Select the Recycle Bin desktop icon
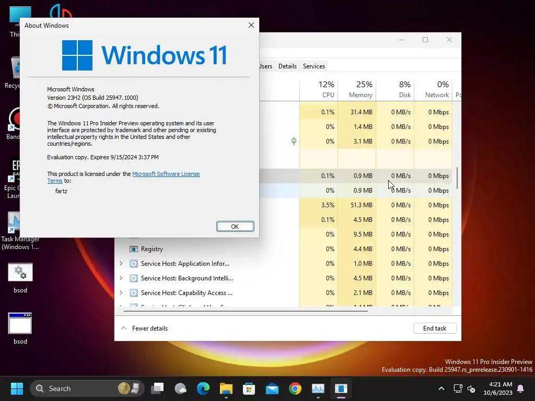This screenshot has height=401, width=535. [x=13, y=73]
